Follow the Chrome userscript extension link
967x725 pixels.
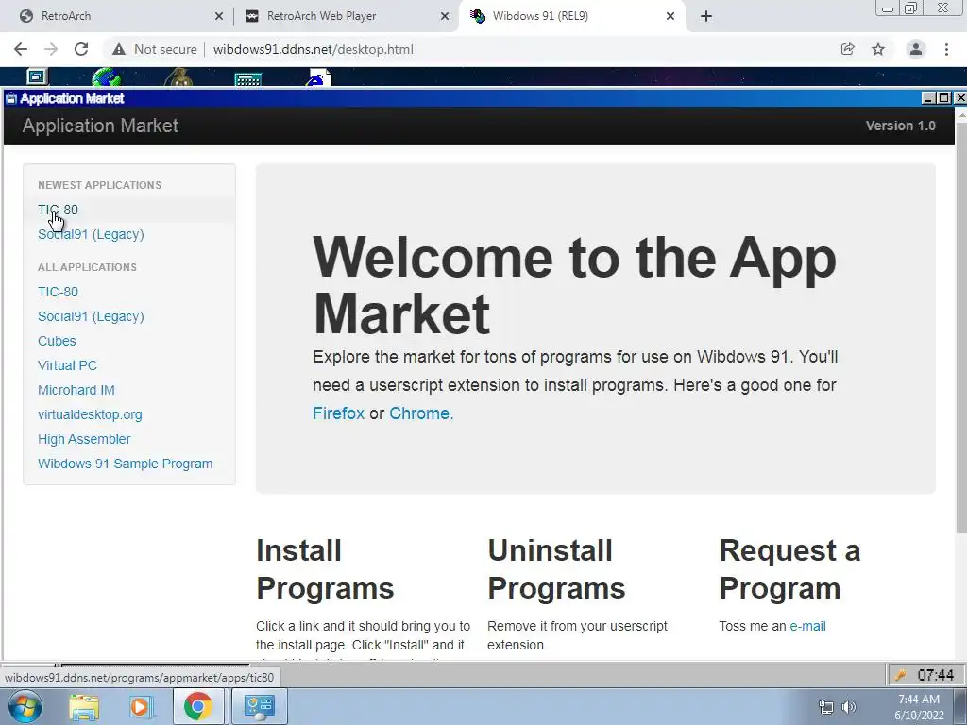coord(419,413)
